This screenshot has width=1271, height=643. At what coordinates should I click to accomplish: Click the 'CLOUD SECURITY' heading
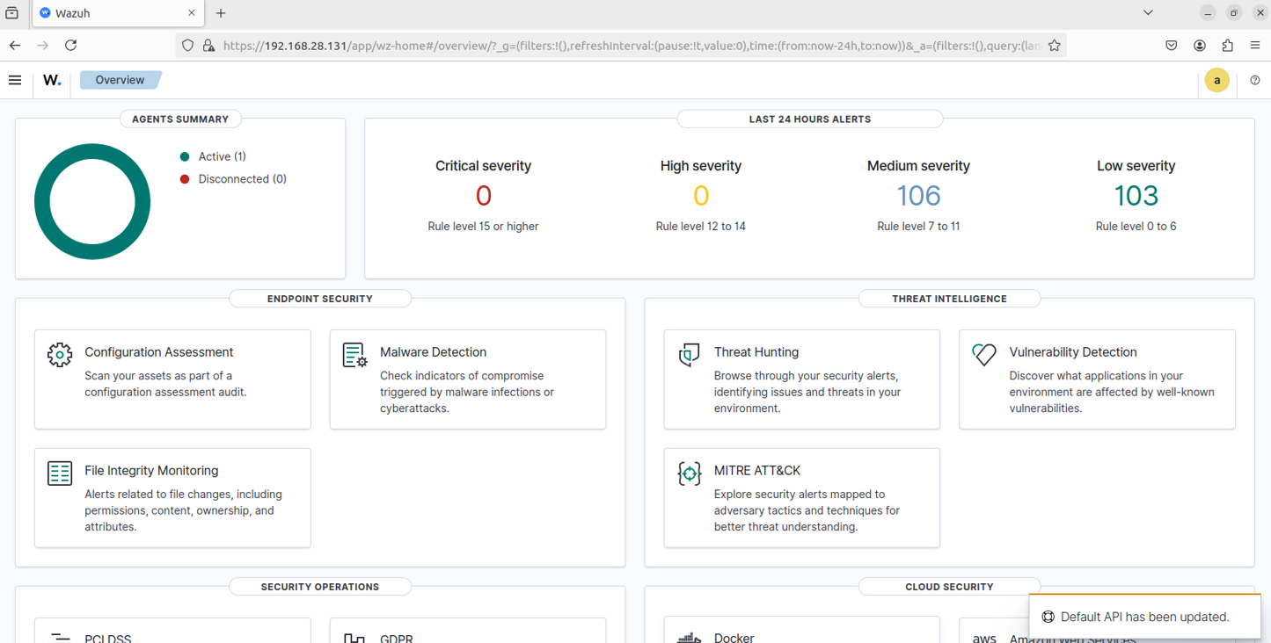coord(949,587)
